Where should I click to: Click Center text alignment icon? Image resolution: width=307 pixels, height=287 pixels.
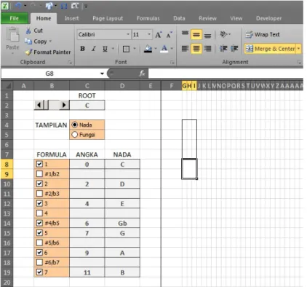click(x=196, y=49)
